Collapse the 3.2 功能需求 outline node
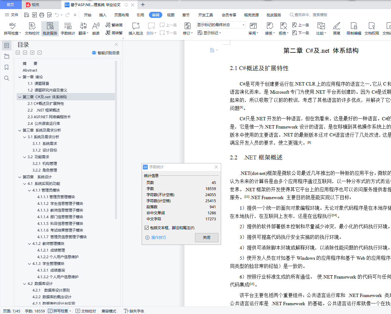The image size is (391, 314). (25, 157)
